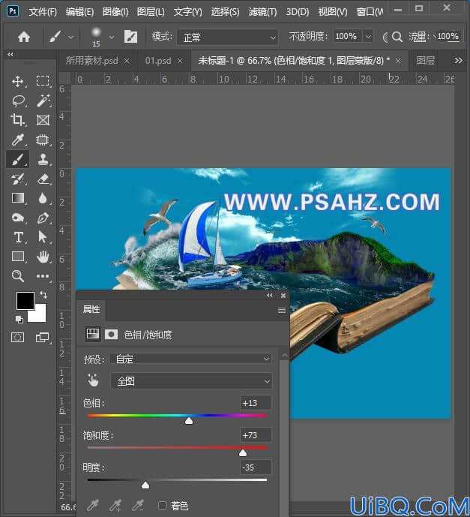Screen dimensions: 470x517
Task: Select the Gradient tool
Action: coord(17,198)
